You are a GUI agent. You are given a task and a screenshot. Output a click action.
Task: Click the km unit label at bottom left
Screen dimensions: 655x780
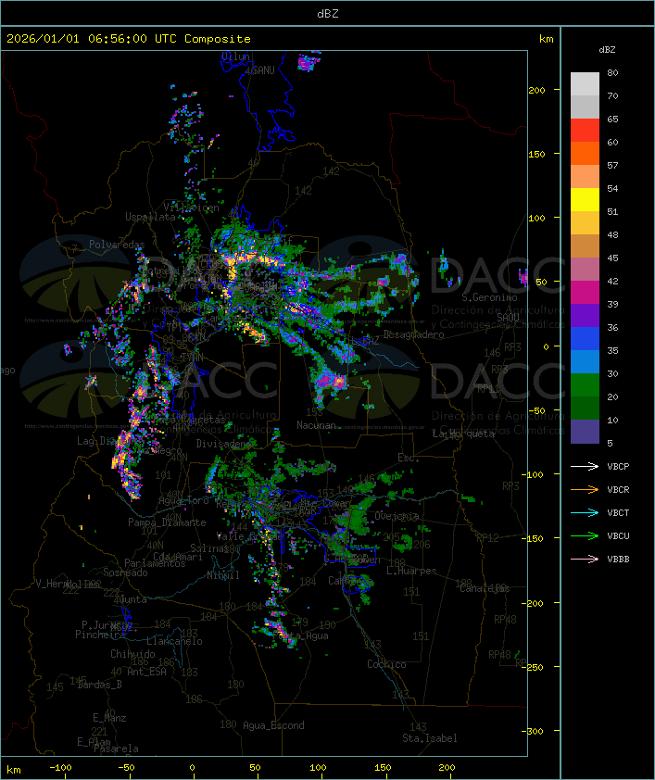tap(13, 770)
